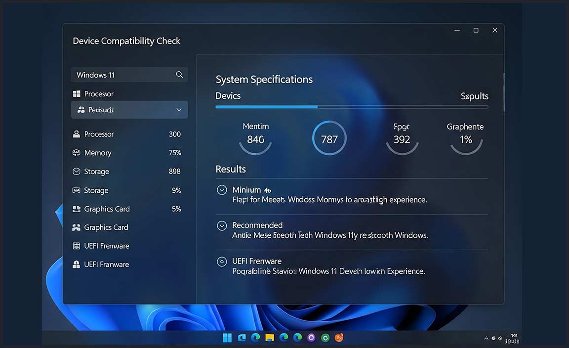Click the vertical scrollbar of the main panel
This screenshot has height=348, width=569.
504,92
